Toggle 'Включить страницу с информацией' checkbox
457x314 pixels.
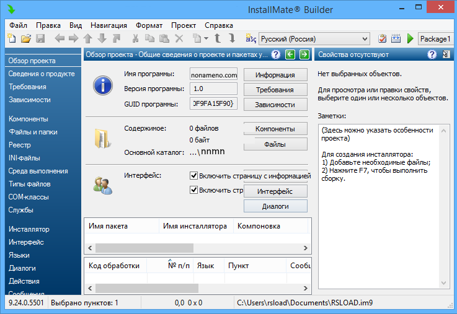pos(193,175)
